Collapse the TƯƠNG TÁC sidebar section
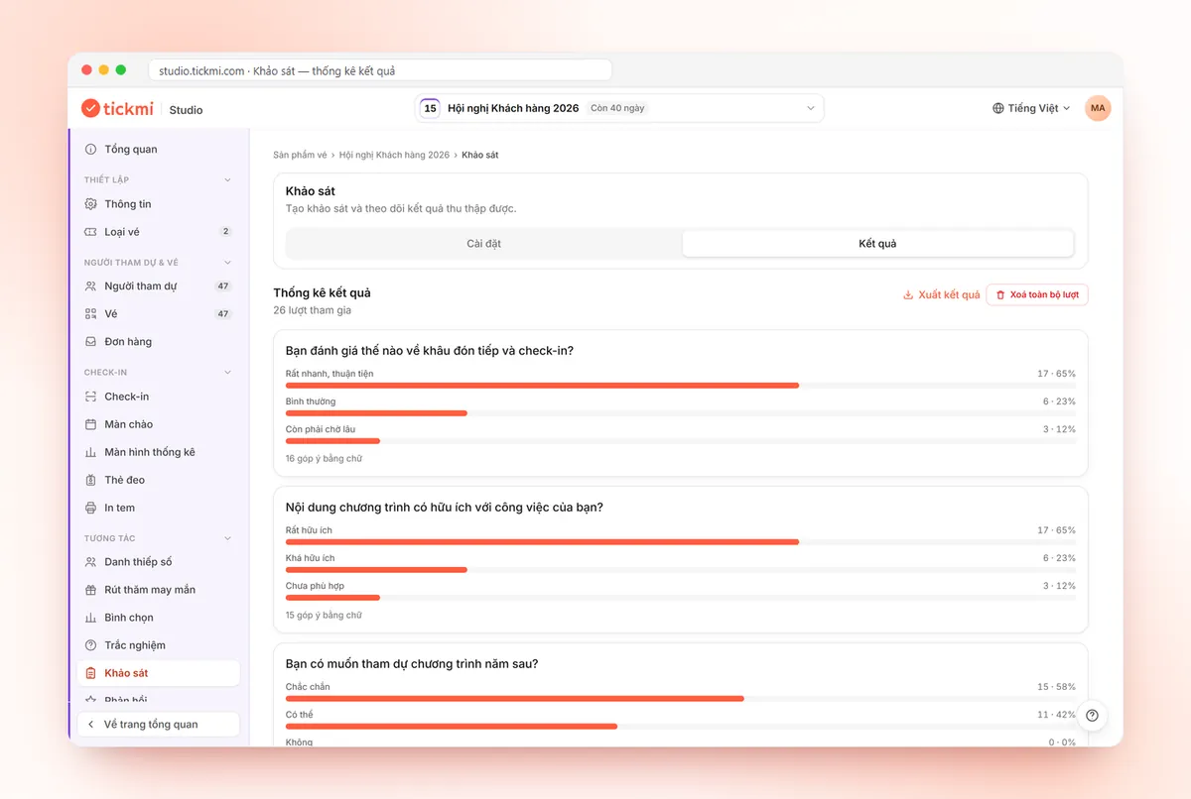 point(227,538)
